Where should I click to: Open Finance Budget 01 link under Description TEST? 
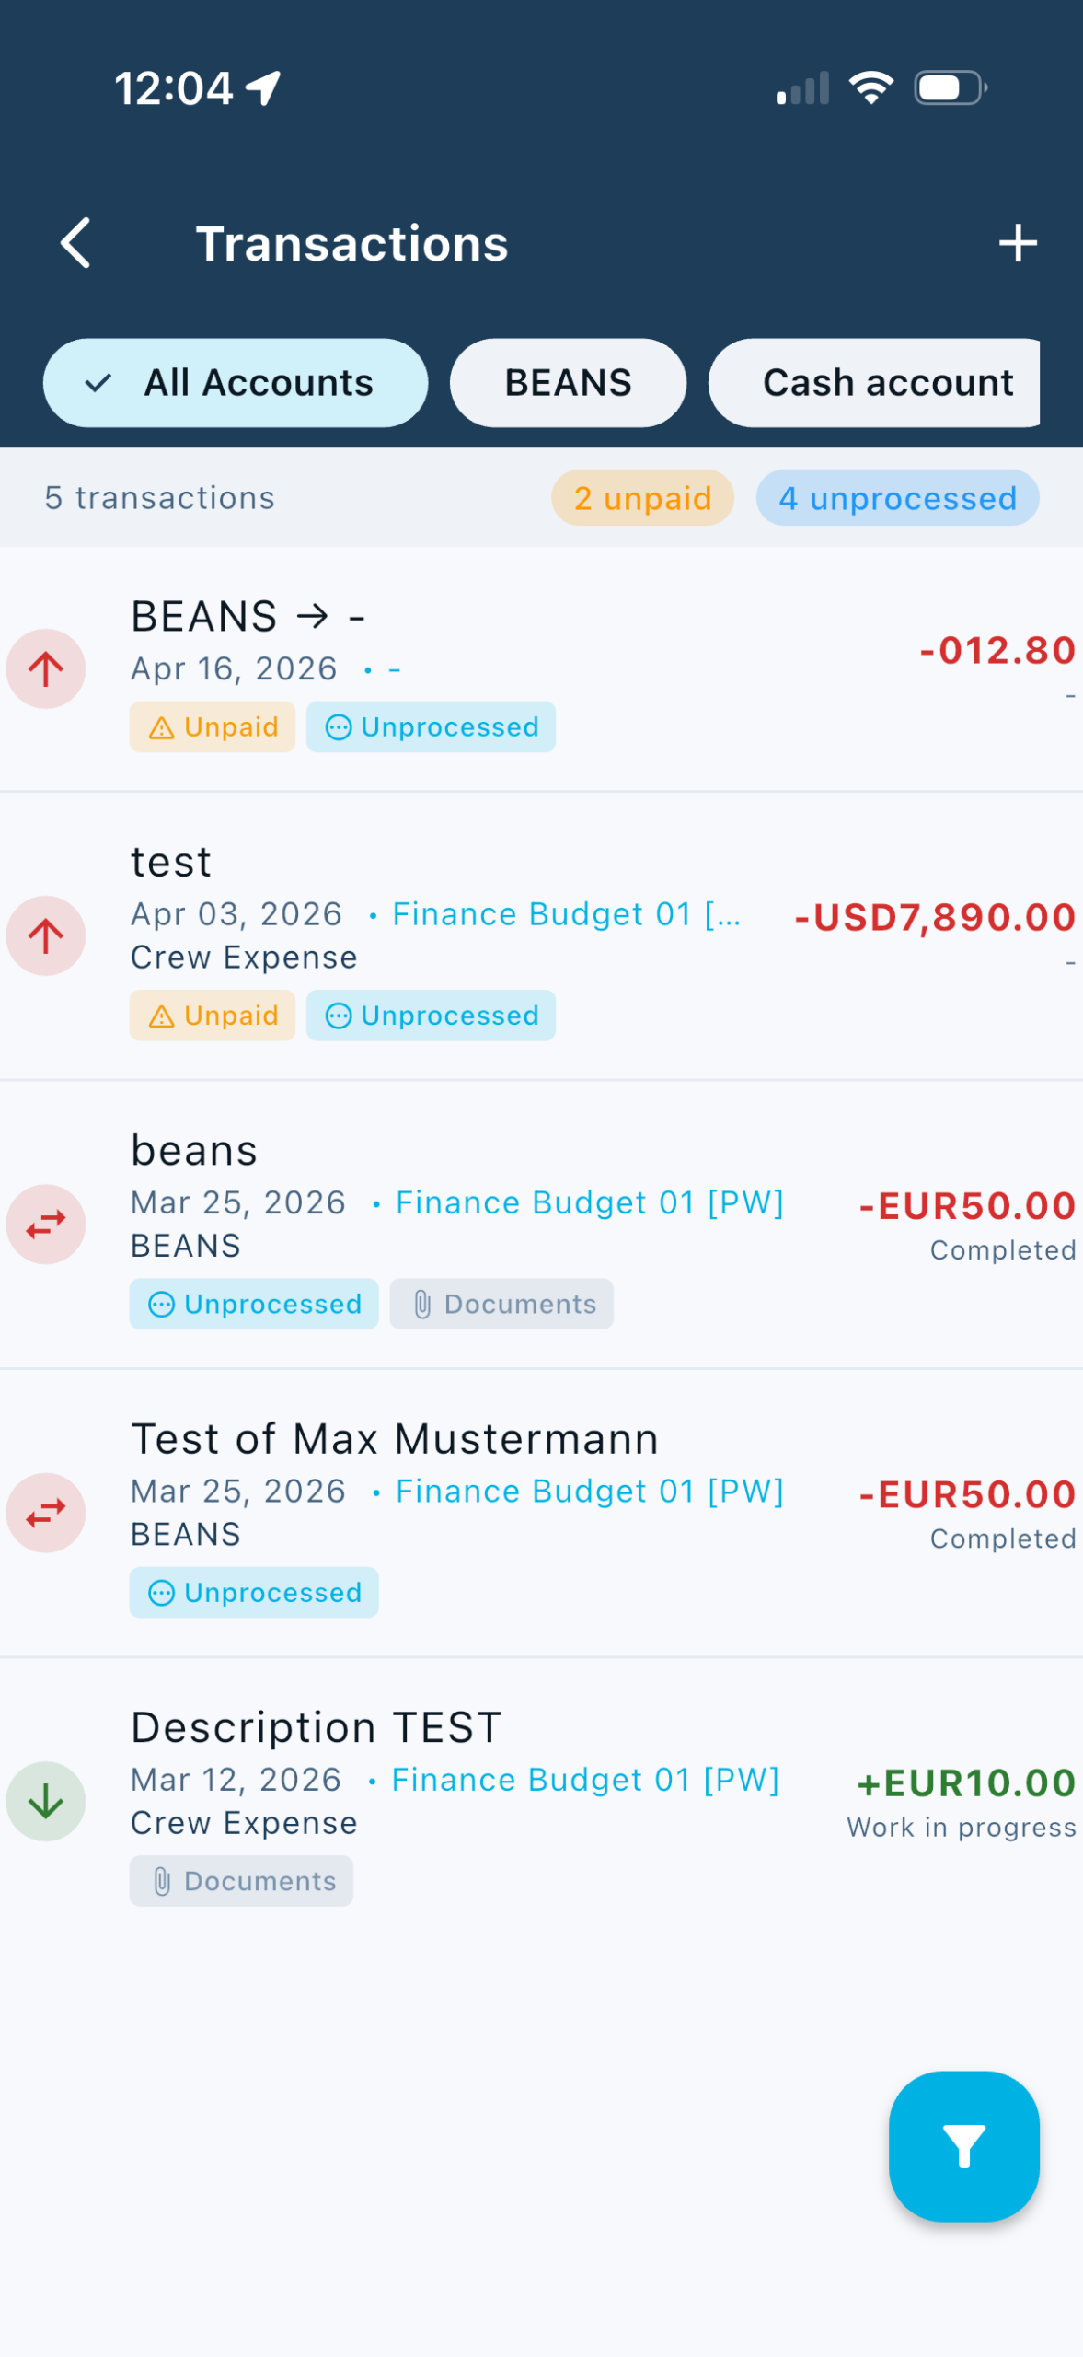[x=585, y=1780]
